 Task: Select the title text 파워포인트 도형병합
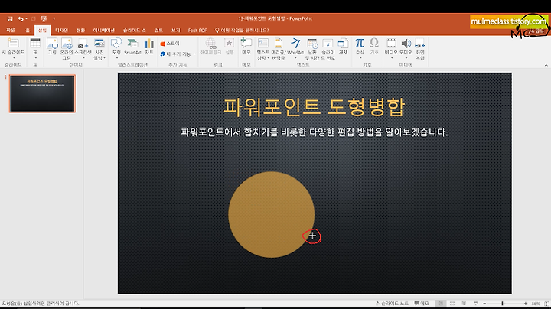pos(315,107)
